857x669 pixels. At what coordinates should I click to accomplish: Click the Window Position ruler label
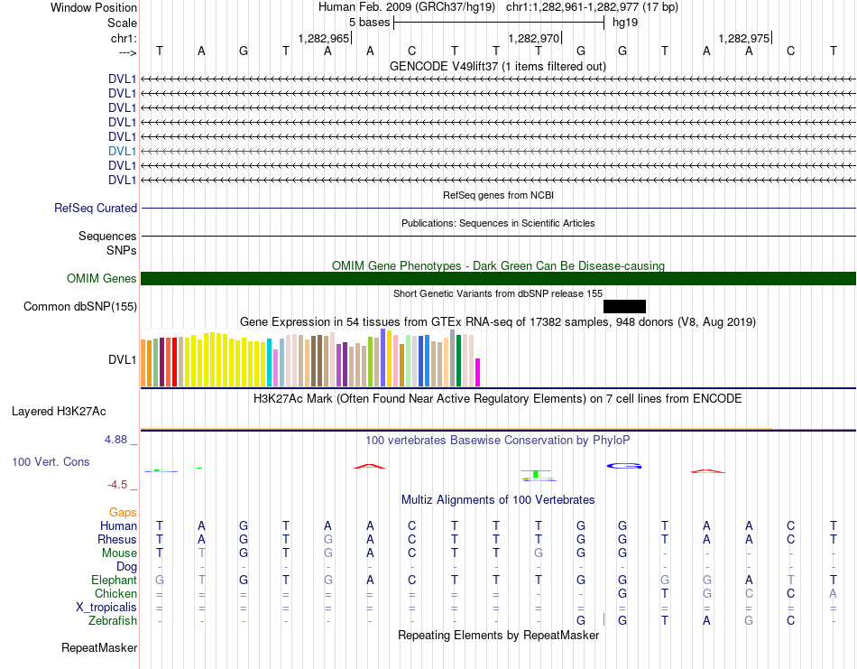click(94, 7)
